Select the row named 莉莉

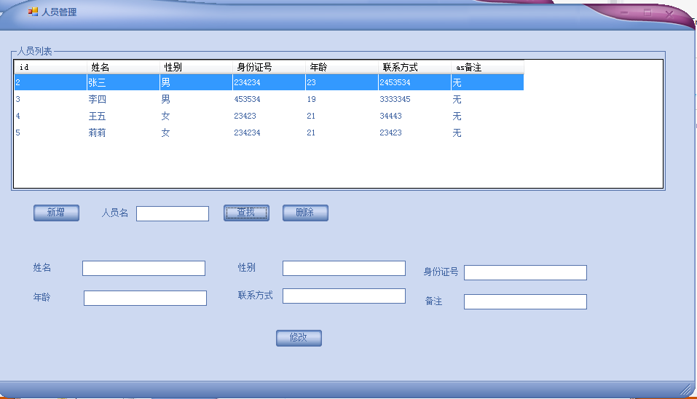coord(269,133)
